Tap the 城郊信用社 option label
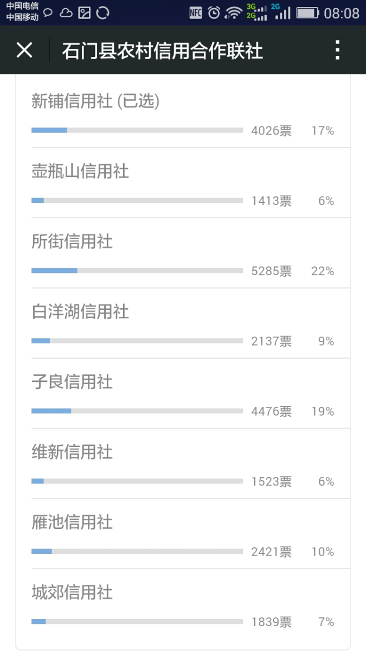The height and width of the screenshot is (651, 366). [x=72, y=592]
